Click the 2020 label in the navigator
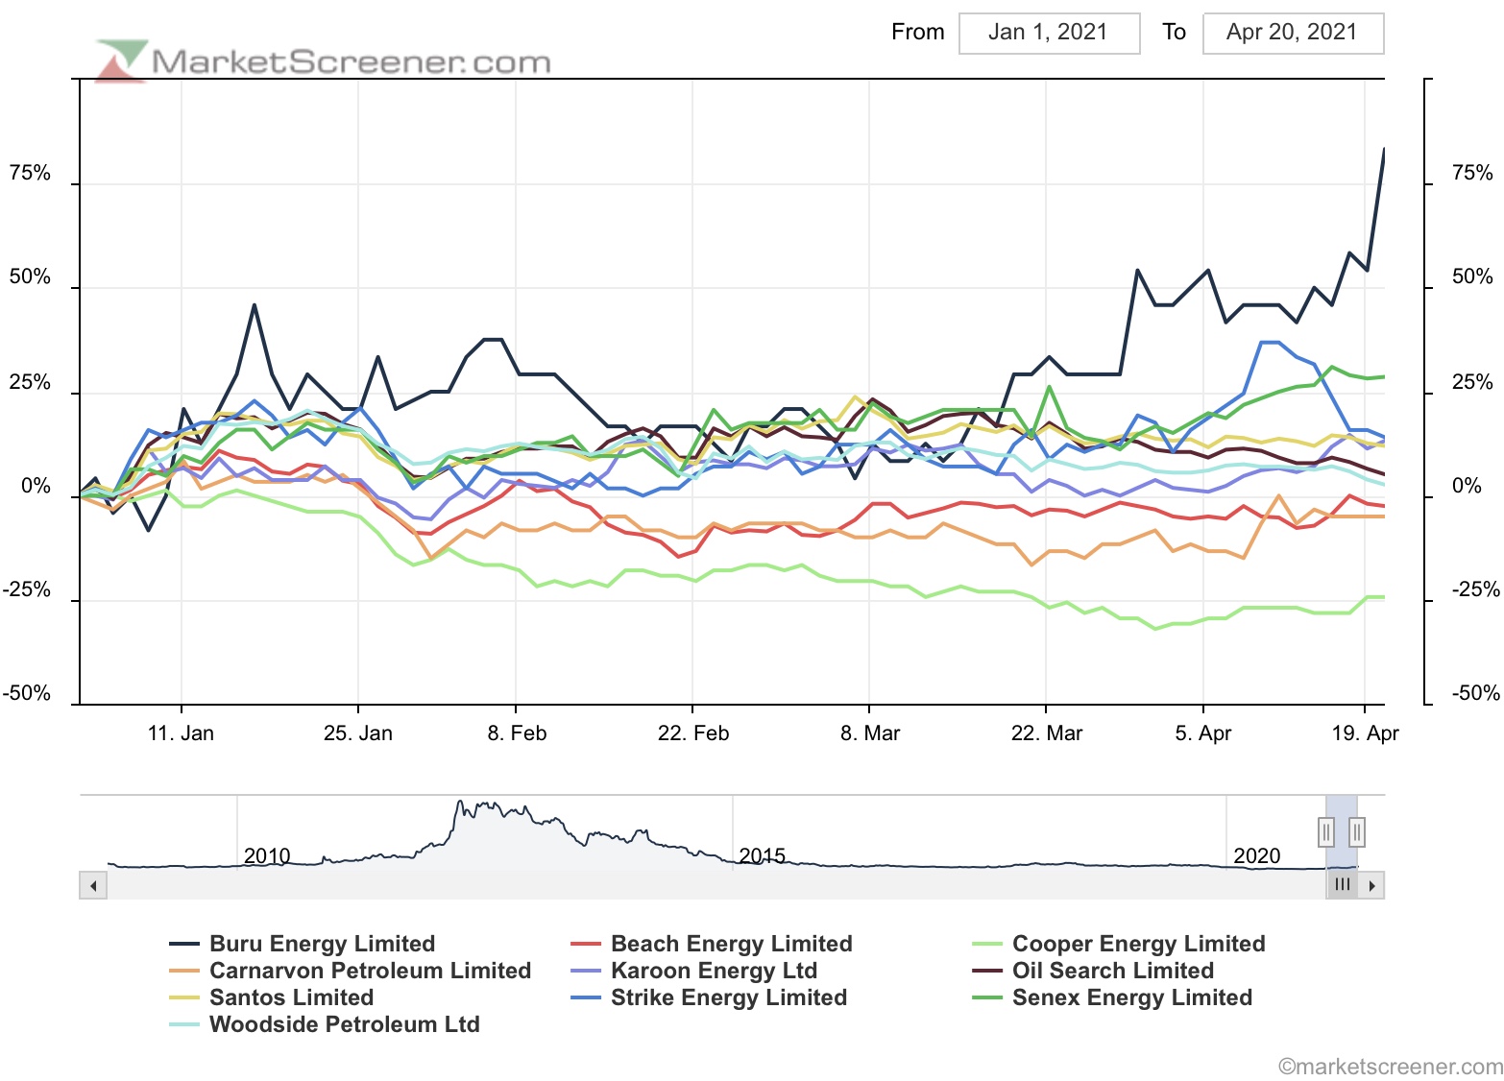 click(x=1257, y=855)
